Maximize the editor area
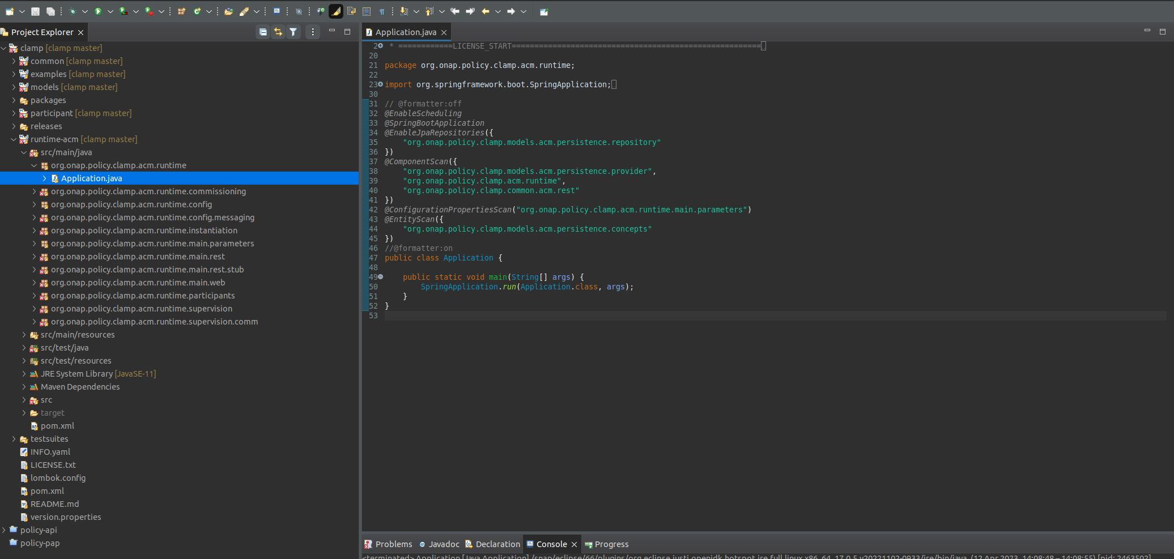The height and width of the screenshot is (559, 1174). click(x=1162, y=31)
